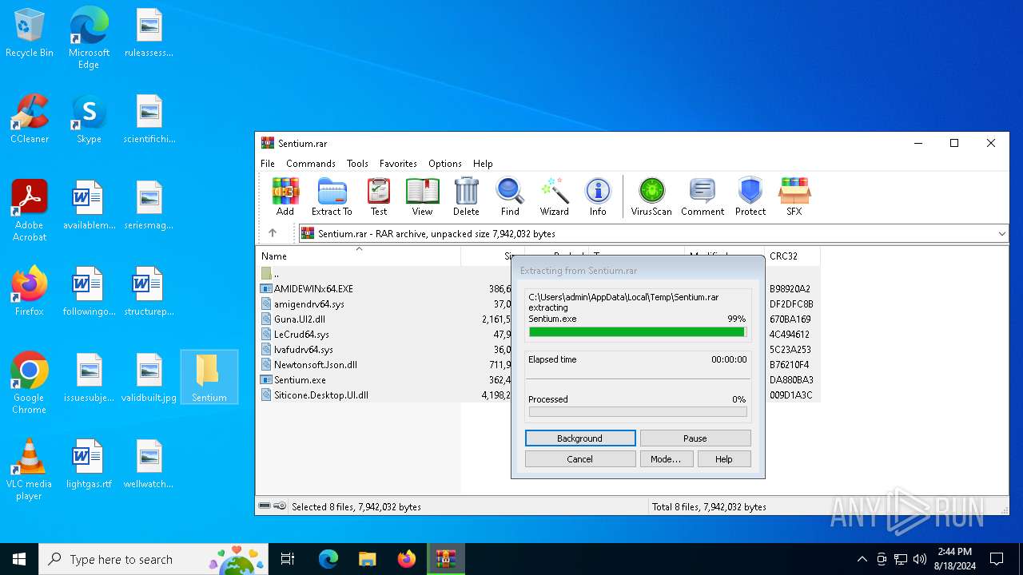Expand the archive path dropdown arrow
This screenshot has width=1023, height=575.
(x=1001, y=233)
